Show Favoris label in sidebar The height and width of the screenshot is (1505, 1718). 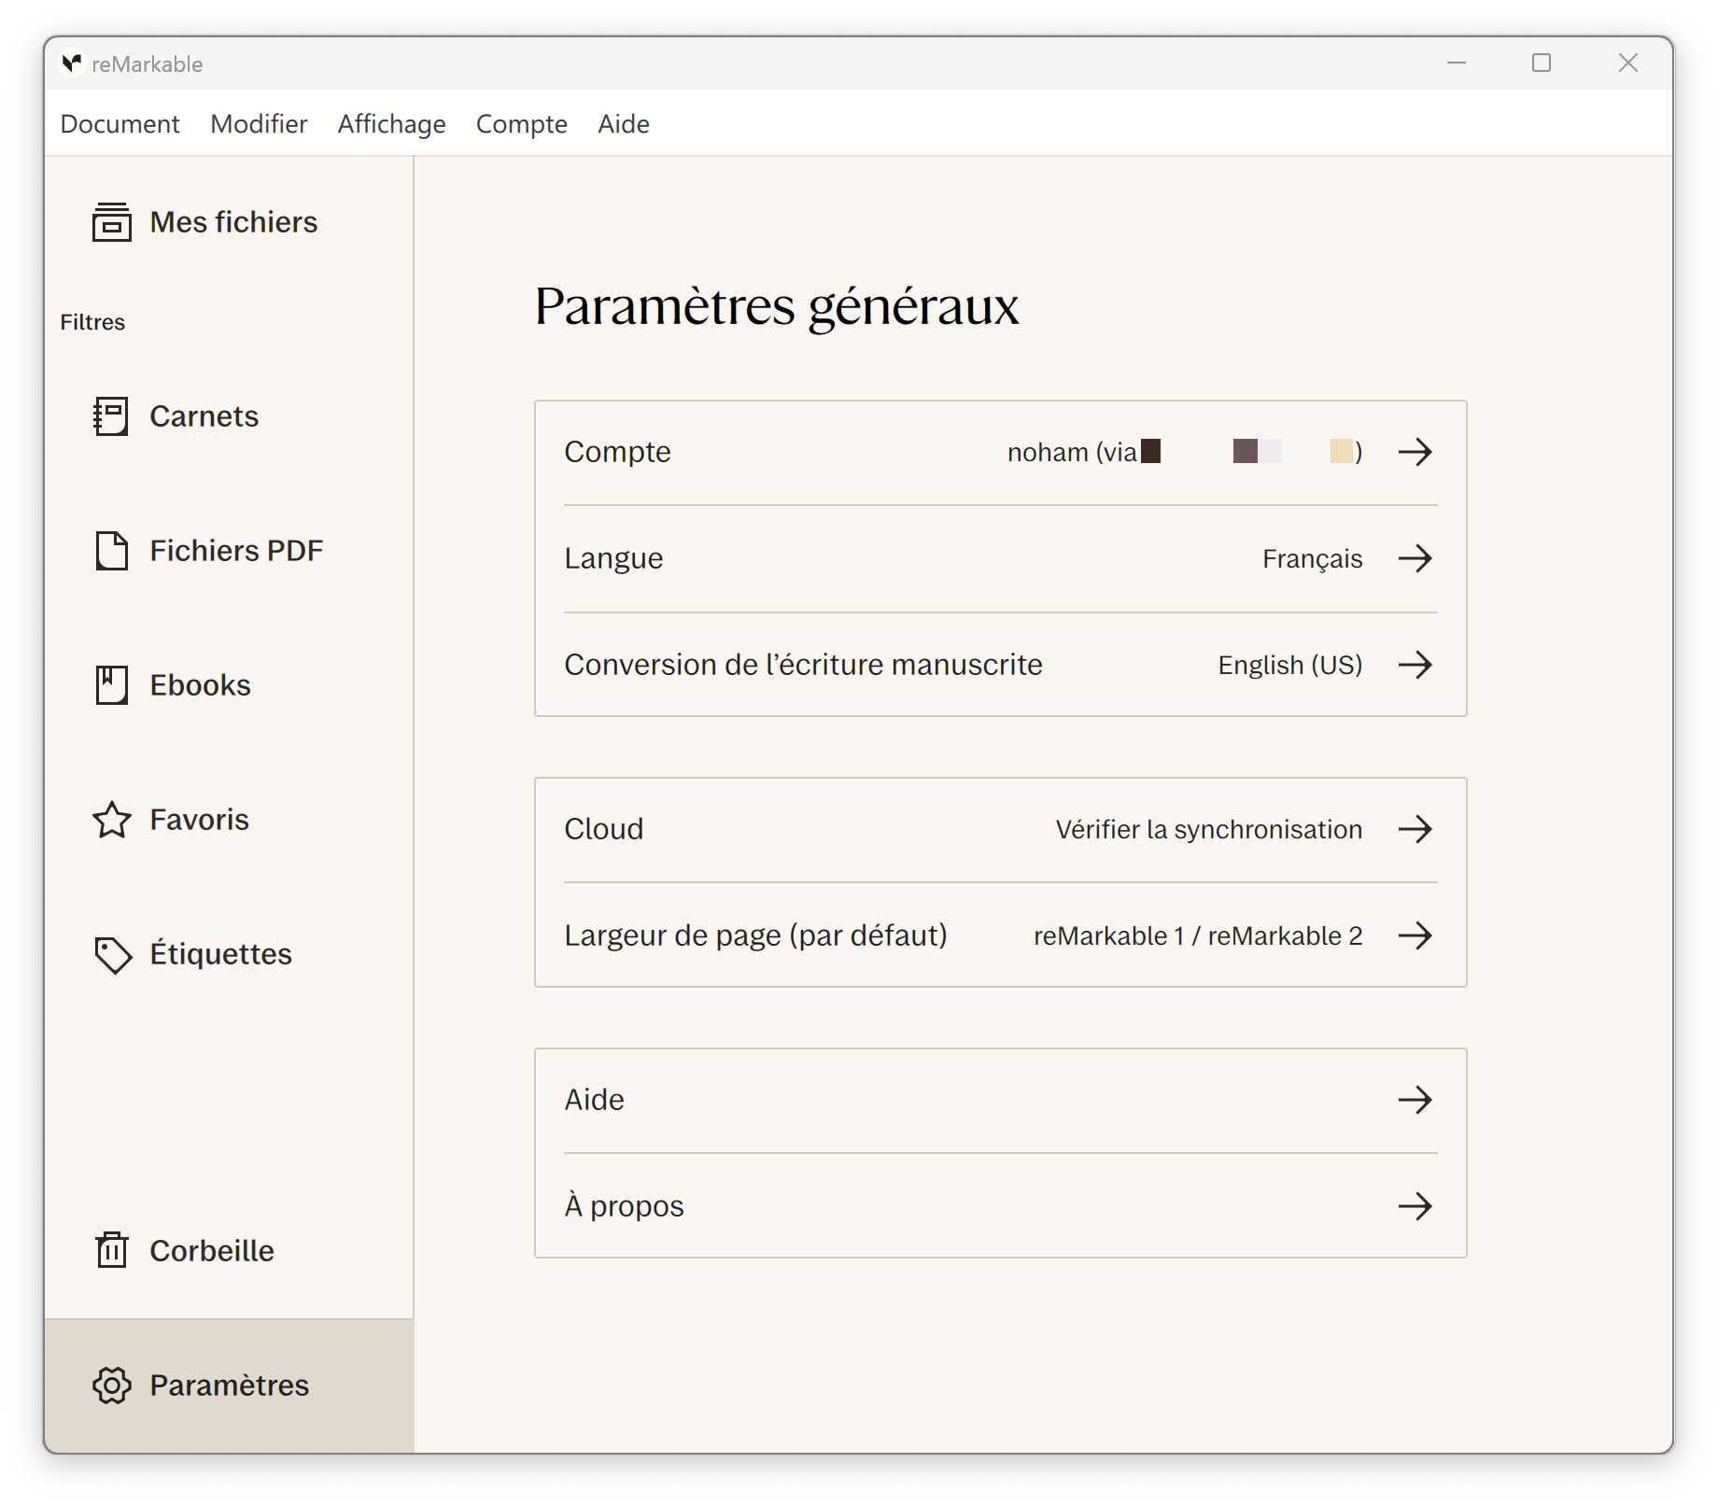tap(199, 820)
